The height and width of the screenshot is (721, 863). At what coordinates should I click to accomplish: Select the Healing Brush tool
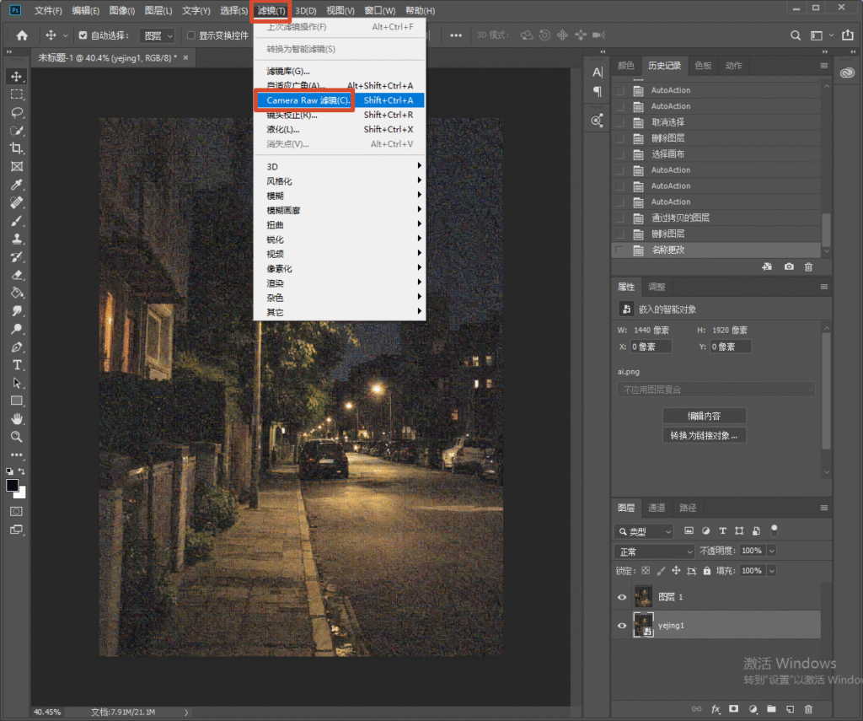click(x=17, y=202)
